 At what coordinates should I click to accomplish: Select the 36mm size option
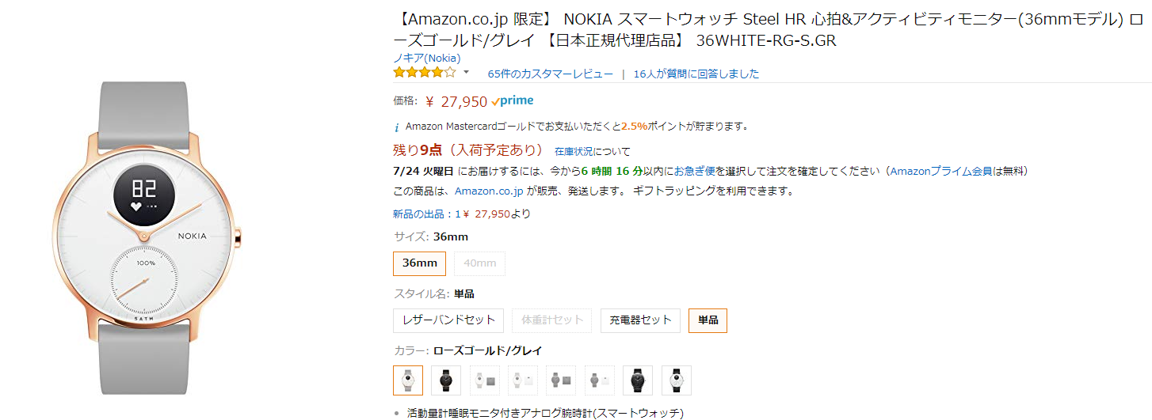(420, 263)
